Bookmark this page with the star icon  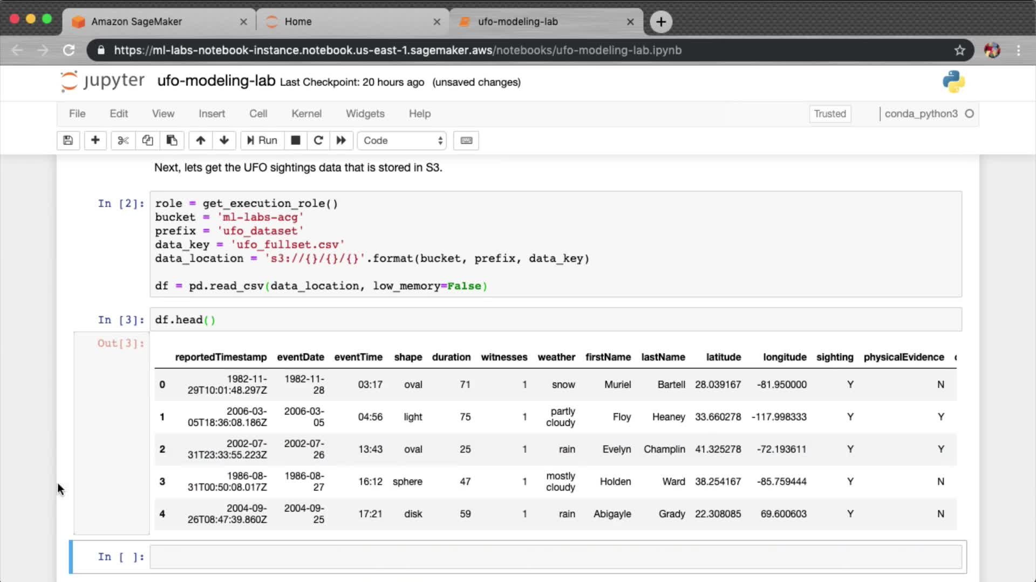(959, 50)
